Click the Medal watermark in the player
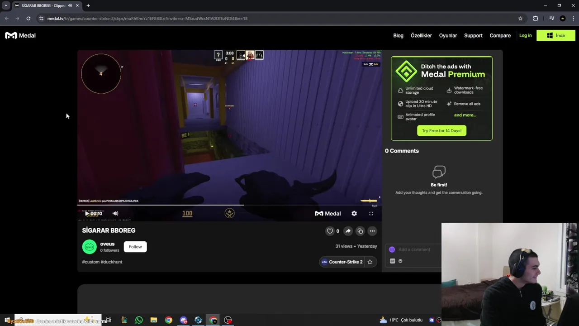 coord(328,213)
